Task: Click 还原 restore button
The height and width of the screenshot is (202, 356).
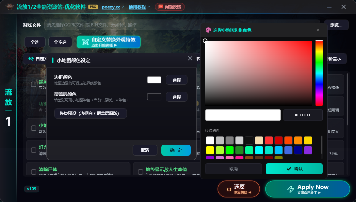Action: click(x=239, y=189)
